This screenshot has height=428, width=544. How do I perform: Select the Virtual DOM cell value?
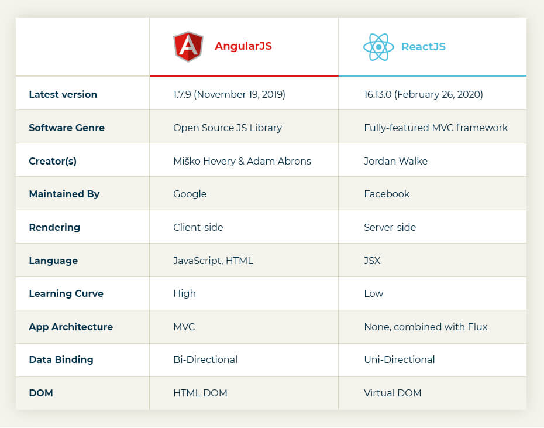click(x=392, y=393)
